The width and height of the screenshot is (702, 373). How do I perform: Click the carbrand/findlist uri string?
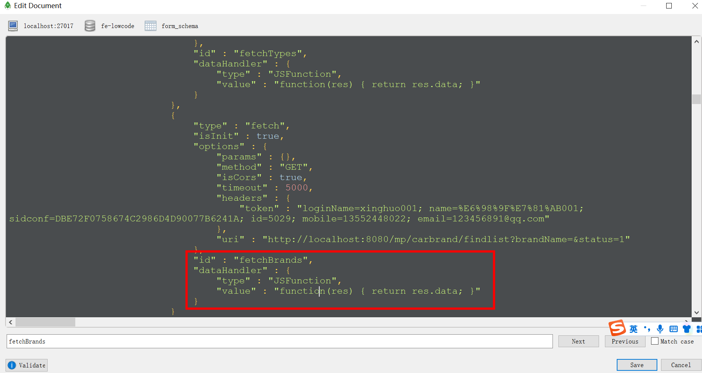446,239
